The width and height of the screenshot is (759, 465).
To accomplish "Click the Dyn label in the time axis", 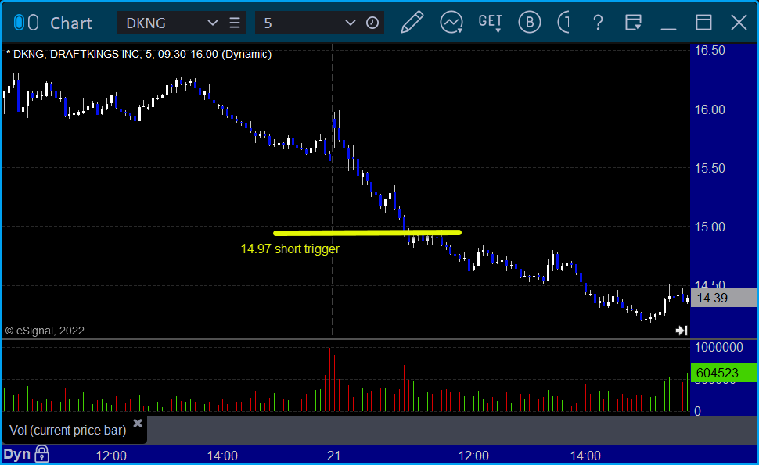I will pos(17,454).
